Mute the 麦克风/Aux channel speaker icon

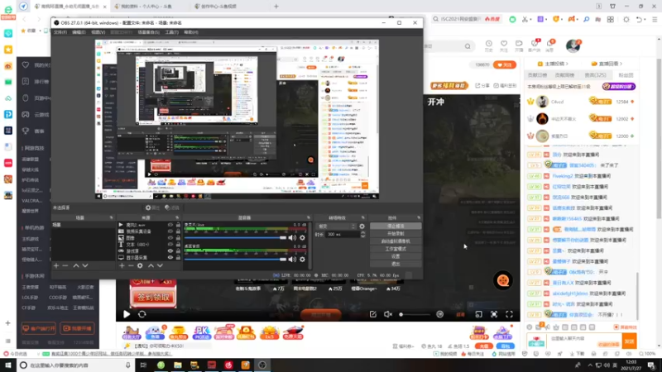click(292, 237)
